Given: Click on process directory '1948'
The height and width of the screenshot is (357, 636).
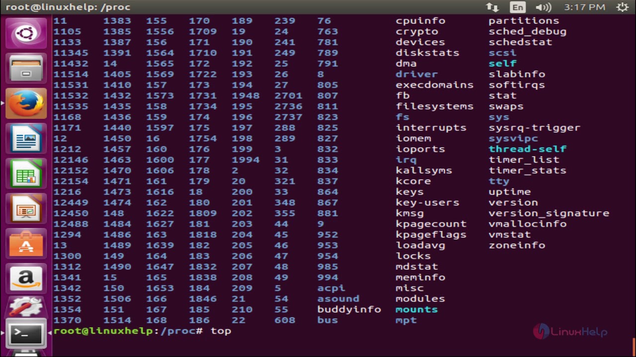Looking at the screenshot, I should point(245,96).
